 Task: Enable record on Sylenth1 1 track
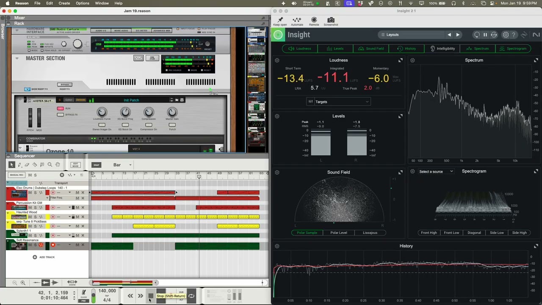click(53, 236)
